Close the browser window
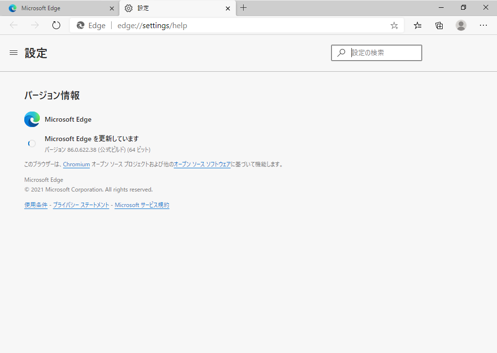Screen dimensions: 497x353 (x=485, y=8)
